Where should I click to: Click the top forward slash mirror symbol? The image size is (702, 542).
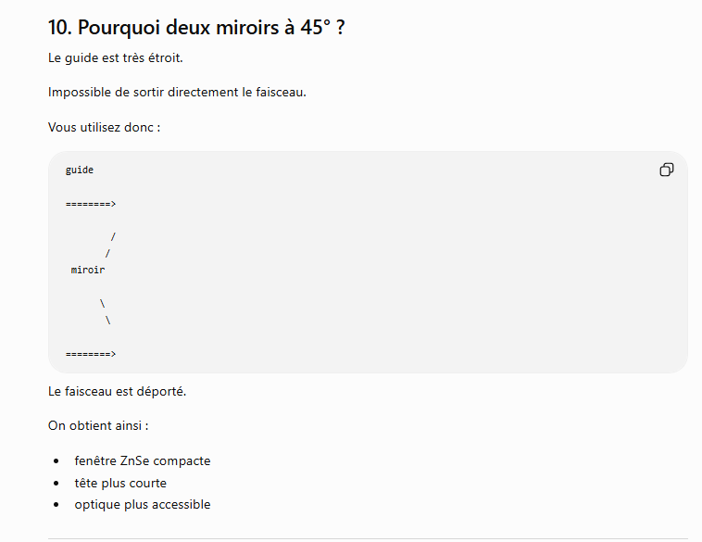point(113,236)
